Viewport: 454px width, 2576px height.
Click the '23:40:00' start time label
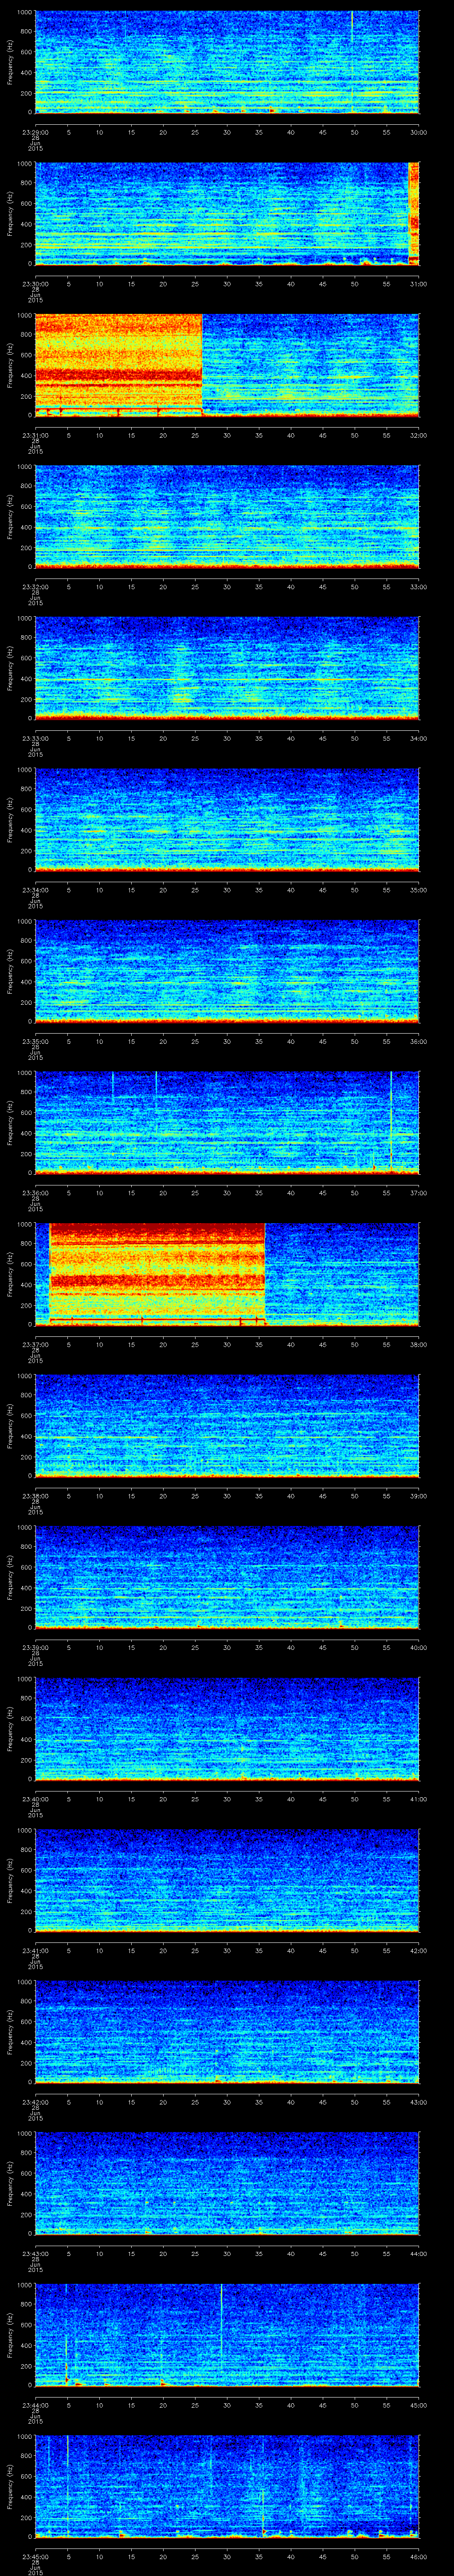pos(35,1799)
